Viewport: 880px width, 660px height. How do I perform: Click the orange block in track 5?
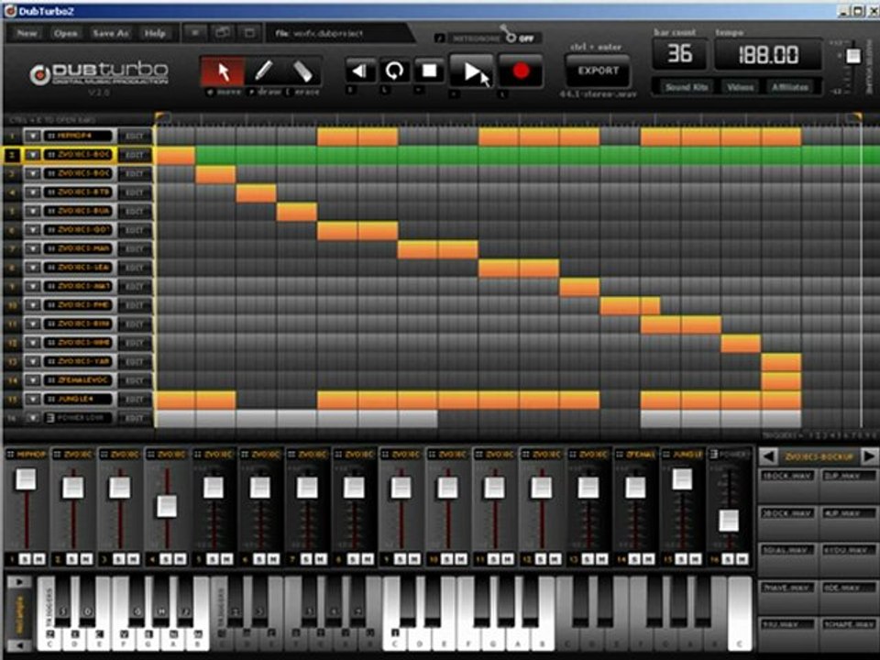tap(296, 212)
